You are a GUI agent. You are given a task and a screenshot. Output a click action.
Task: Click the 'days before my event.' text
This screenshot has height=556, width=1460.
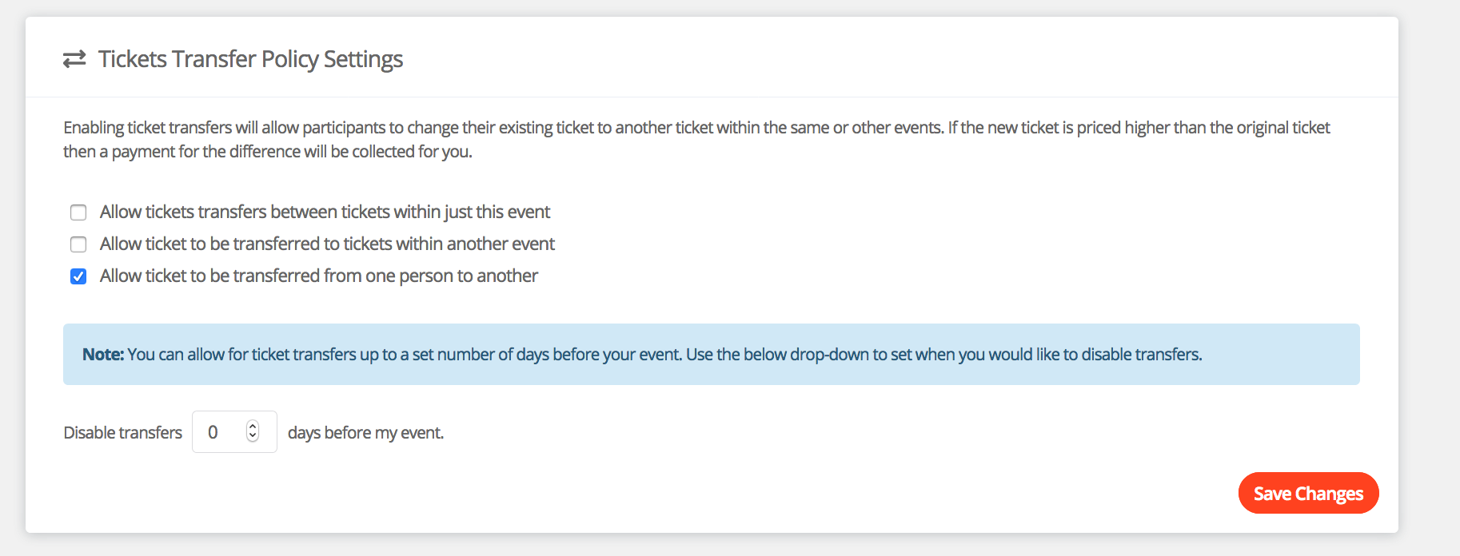click(x=365, y=432)
